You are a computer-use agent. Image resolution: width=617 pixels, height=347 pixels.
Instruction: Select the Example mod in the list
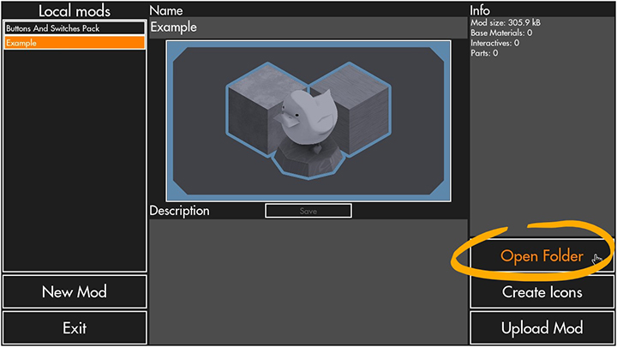point(75,43)
